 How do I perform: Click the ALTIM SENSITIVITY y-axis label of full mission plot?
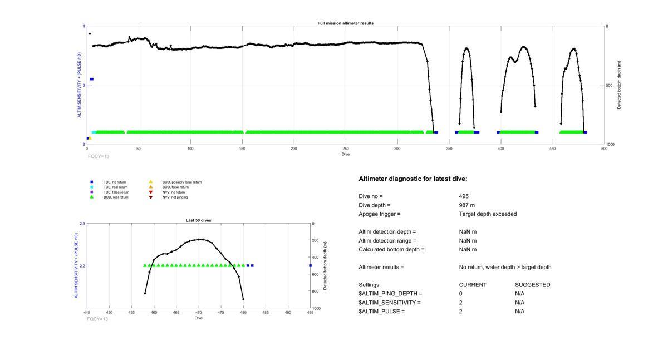(79, 85)
